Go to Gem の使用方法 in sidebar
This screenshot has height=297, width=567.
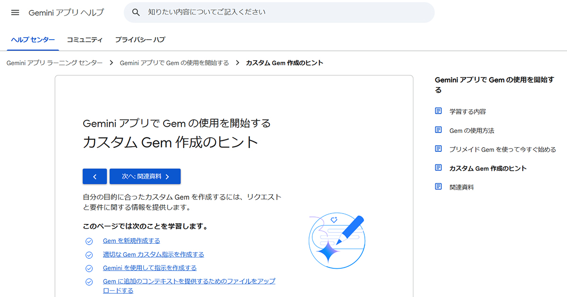click(472, 131)
